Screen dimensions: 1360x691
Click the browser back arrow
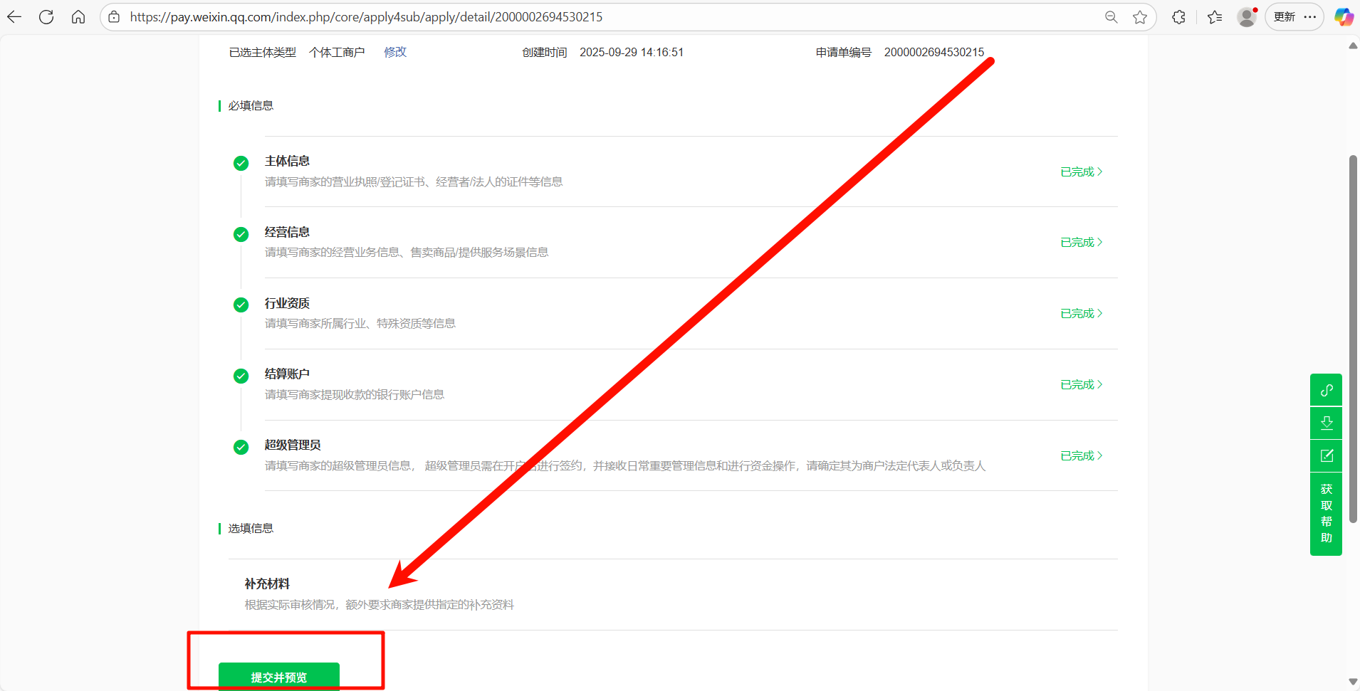click(x=14, y=17)
